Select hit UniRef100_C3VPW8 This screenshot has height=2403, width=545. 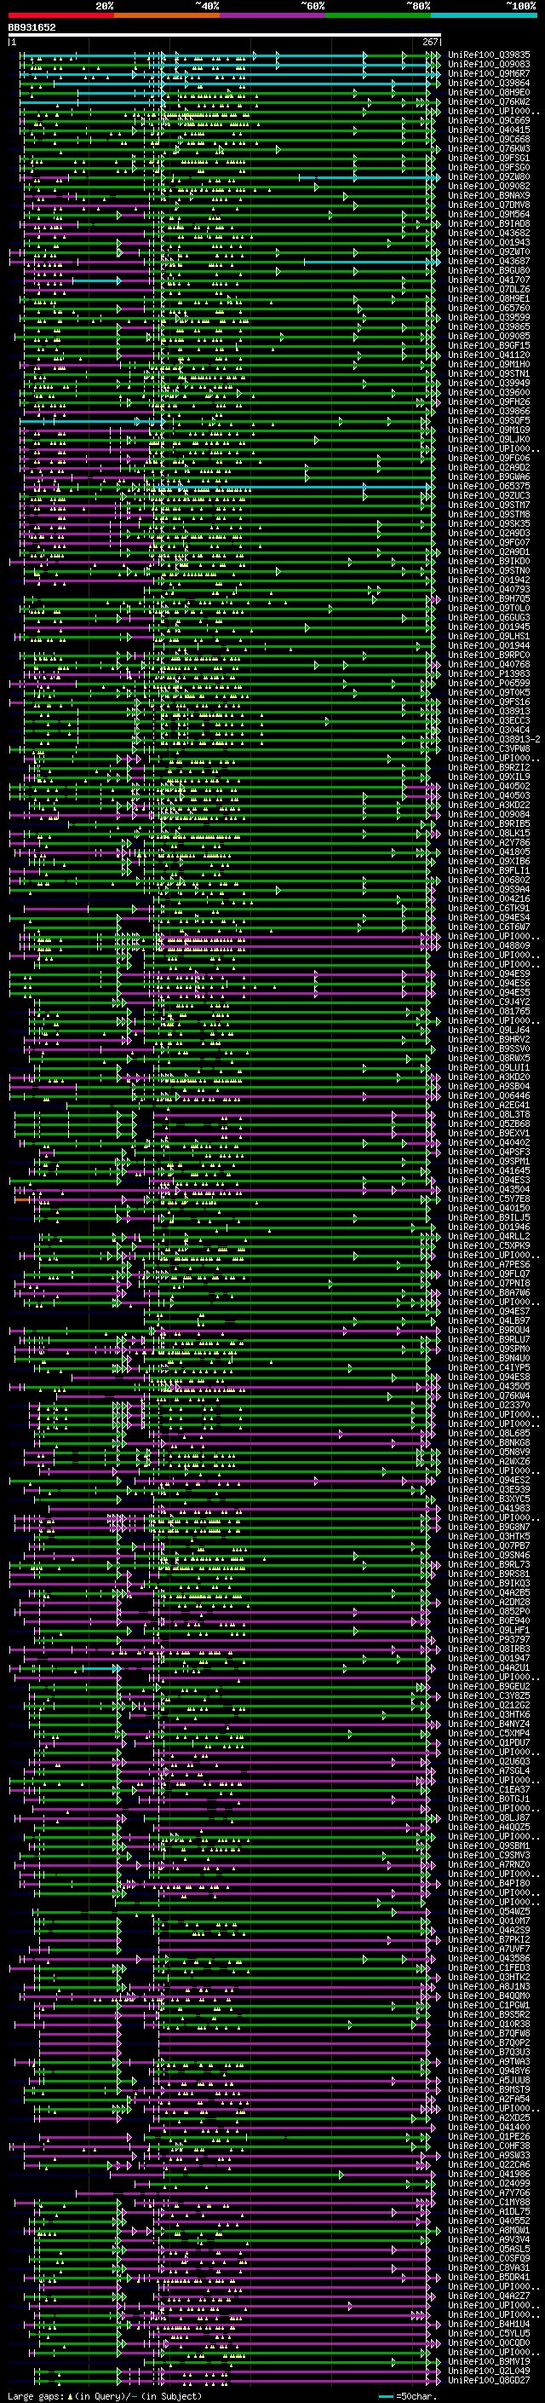point(489,749)
